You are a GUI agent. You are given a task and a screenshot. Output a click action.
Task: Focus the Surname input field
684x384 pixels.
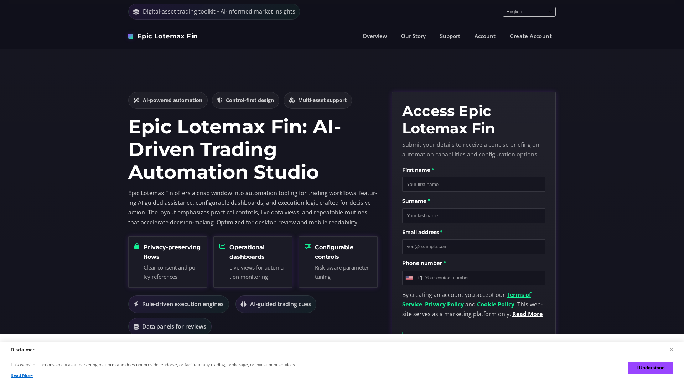point(474,215)
